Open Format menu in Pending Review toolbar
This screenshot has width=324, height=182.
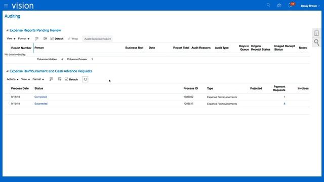point(24,38)
